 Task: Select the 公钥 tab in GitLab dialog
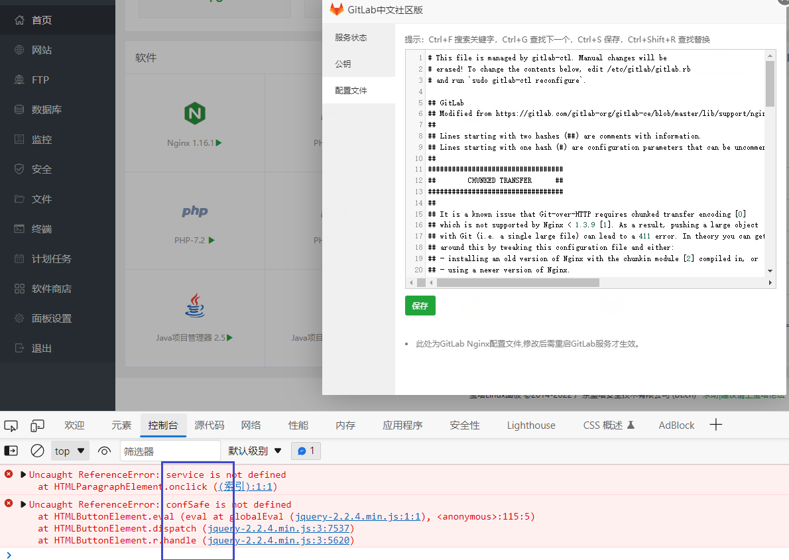tap(359, 64)
